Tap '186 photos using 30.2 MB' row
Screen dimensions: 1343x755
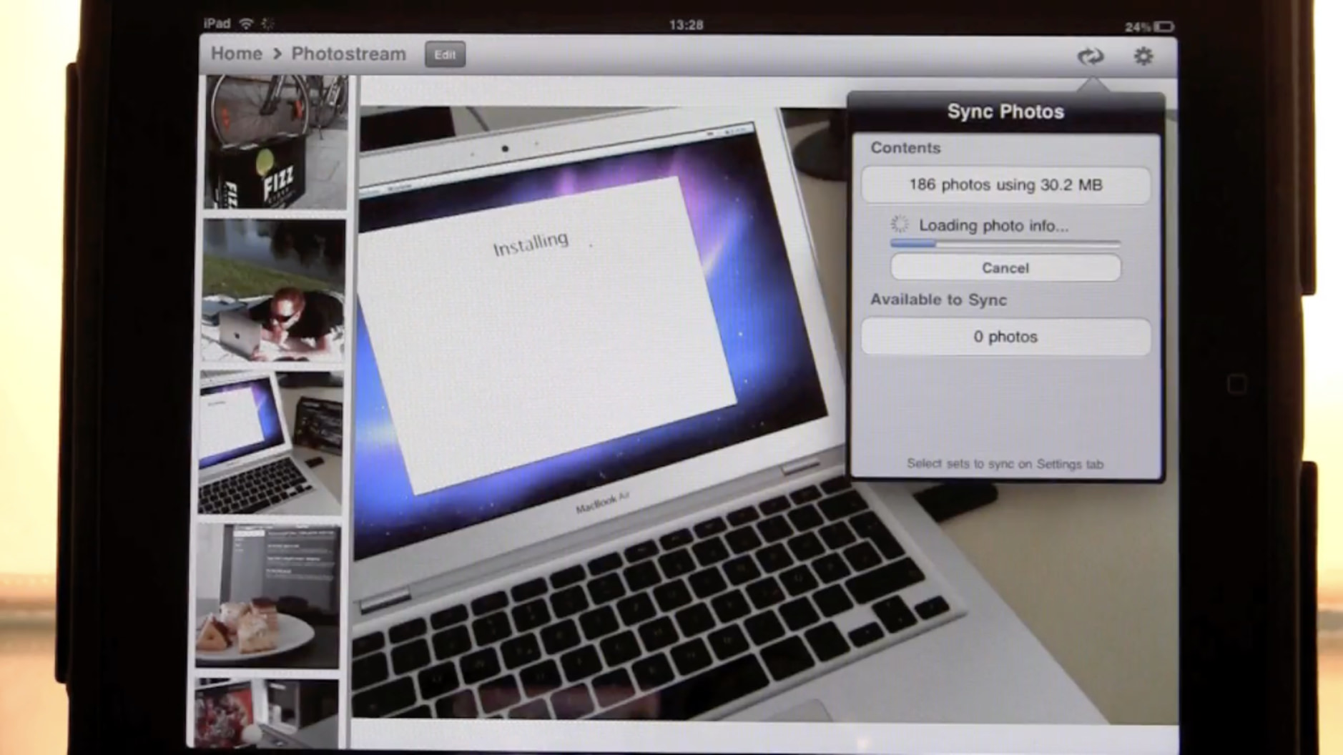point(1005,185)
